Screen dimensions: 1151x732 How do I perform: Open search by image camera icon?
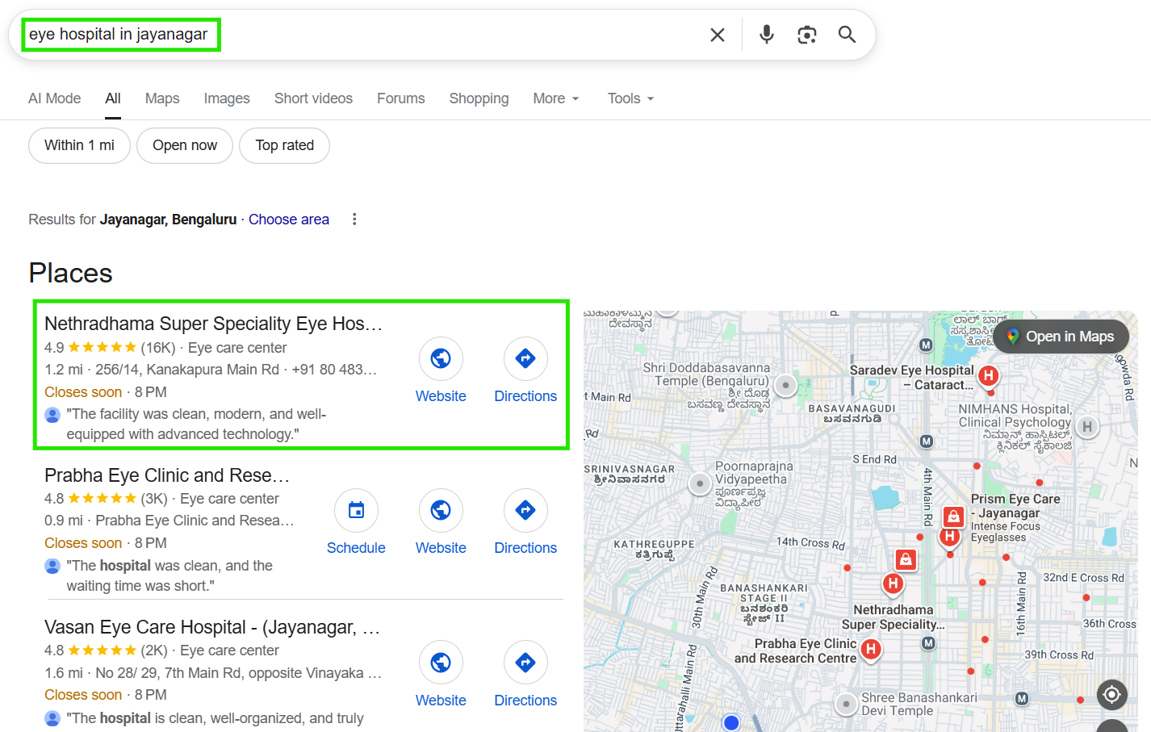coord(806,35)
